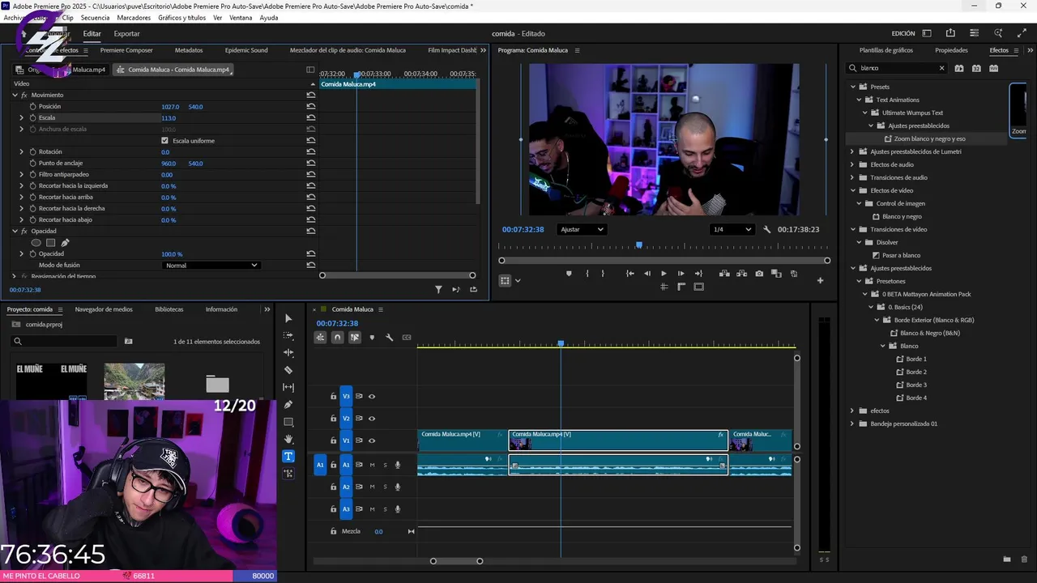
Task: Open the Ventana menu
Action: [x=241, y=17]
